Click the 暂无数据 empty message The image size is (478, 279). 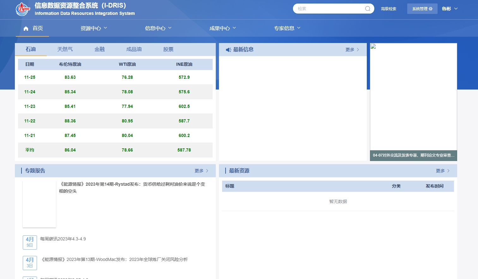(x=338, y=201)
